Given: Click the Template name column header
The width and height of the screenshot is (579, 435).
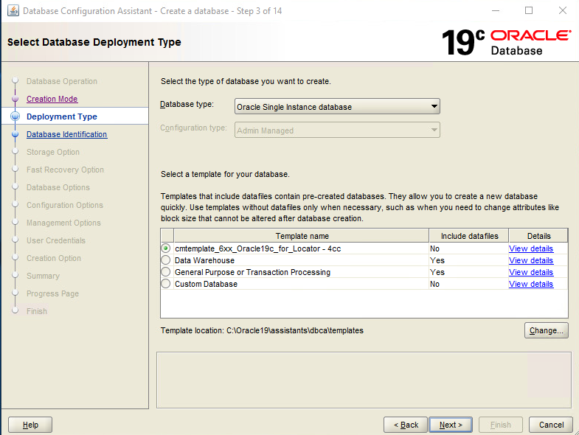Looking at the screenshot, I should coord(302,236).
